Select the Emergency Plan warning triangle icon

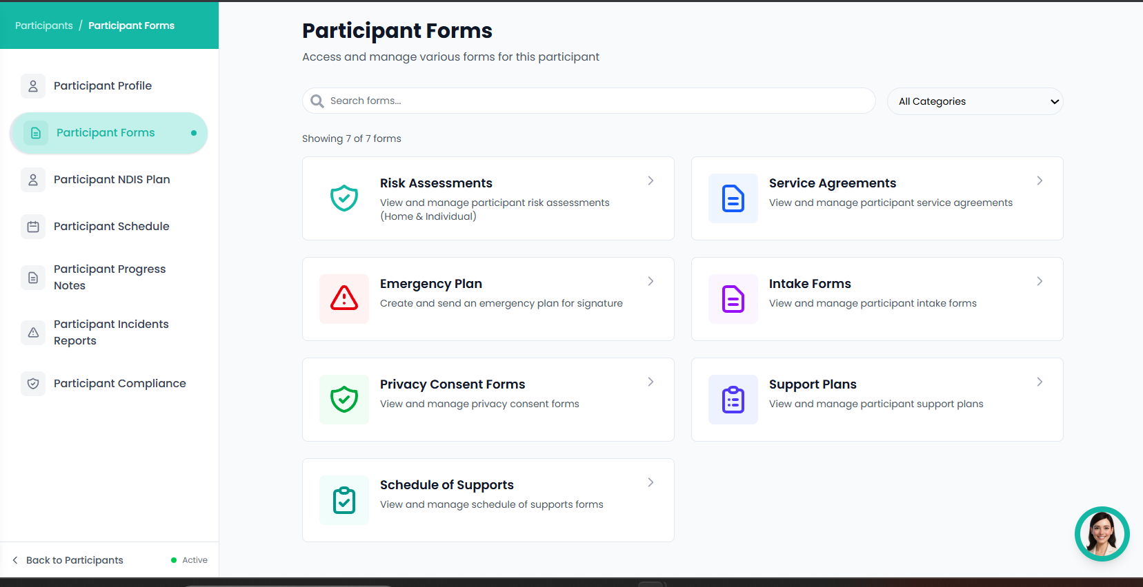344,299
